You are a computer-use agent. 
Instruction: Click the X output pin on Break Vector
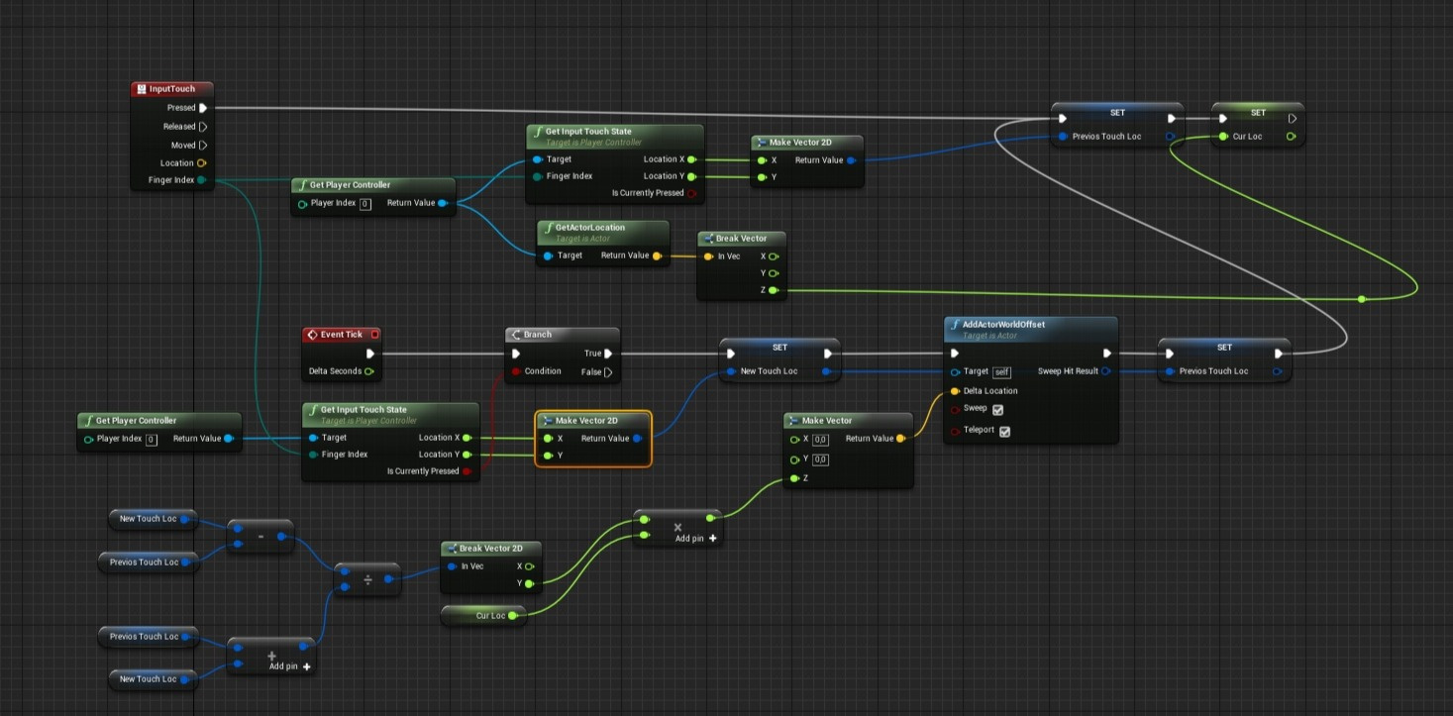774,256
